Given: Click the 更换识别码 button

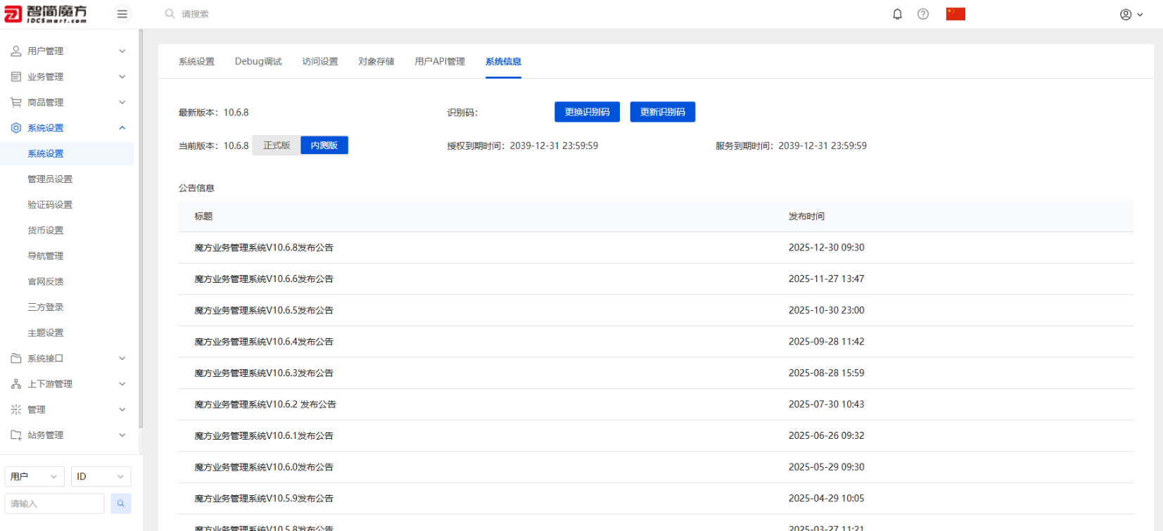Looking at the screenshot, I should pos(587,113).
